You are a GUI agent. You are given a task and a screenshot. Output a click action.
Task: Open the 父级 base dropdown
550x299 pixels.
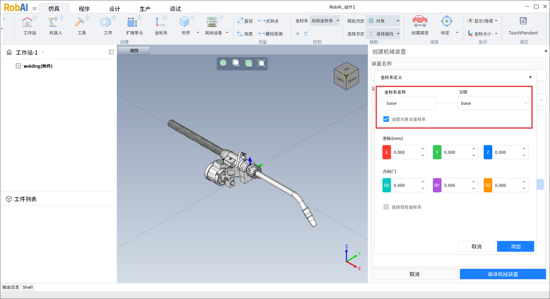coord(493,103)
